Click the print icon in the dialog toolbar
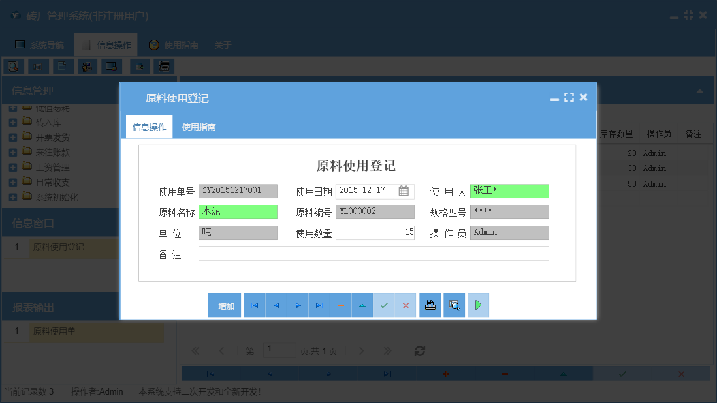This screenshot has height=403, width=717. pos(430,305)
